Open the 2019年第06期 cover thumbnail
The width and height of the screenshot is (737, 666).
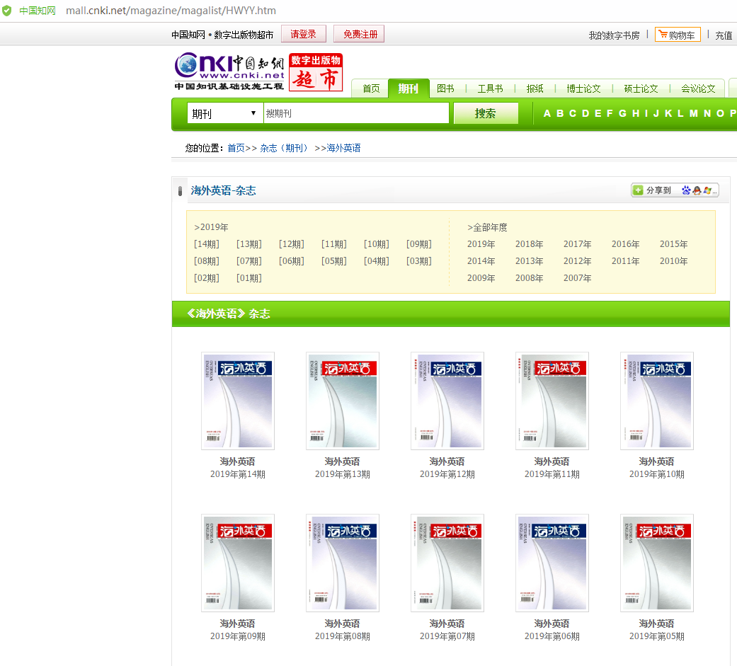[x=552, y=563]
